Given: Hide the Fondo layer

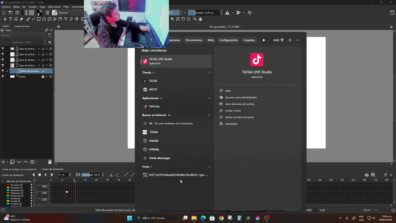Looking at the screenshot, I should [2, 77].
